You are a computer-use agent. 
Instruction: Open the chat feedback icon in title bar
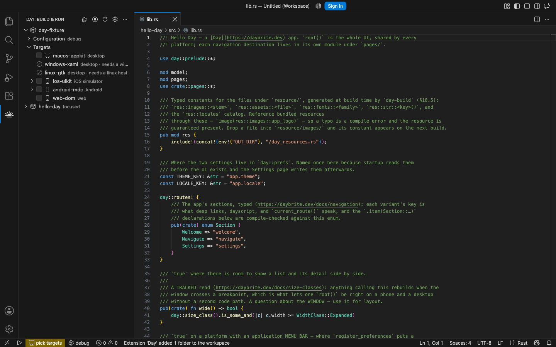[x=547, y=6]
